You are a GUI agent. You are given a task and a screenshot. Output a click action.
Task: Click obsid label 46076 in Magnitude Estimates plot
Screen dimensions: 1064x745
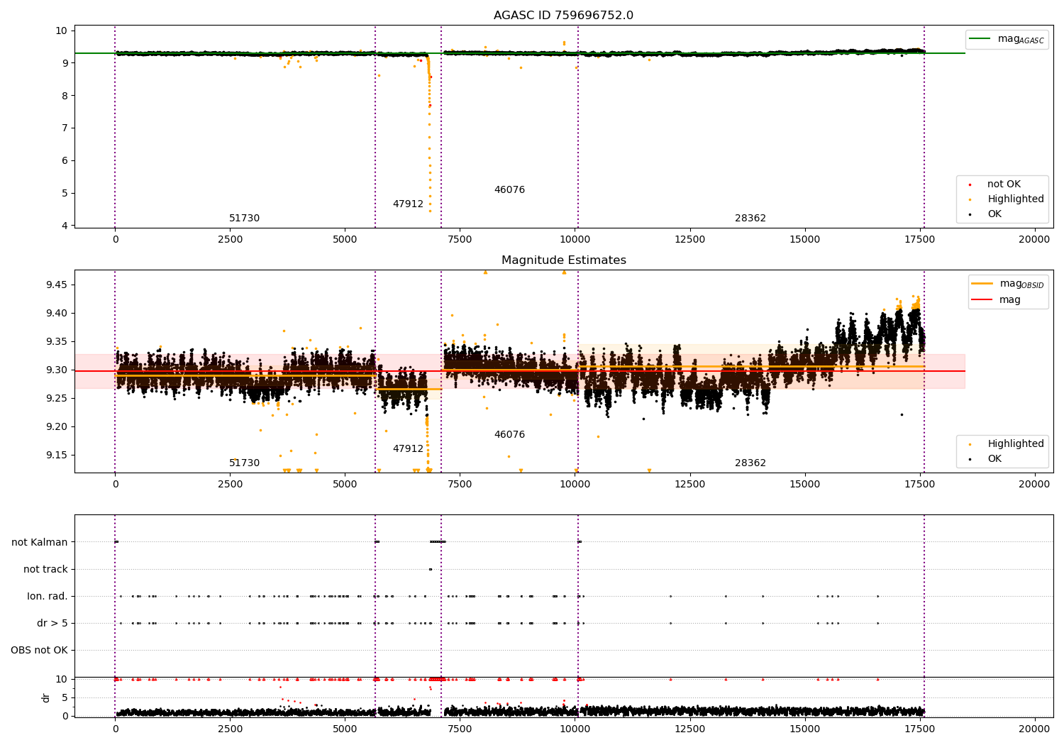tap(509, 435)
